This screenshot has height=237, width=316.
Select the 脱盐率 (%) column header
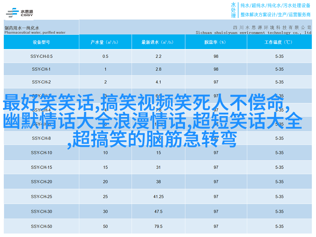(216, 42)
